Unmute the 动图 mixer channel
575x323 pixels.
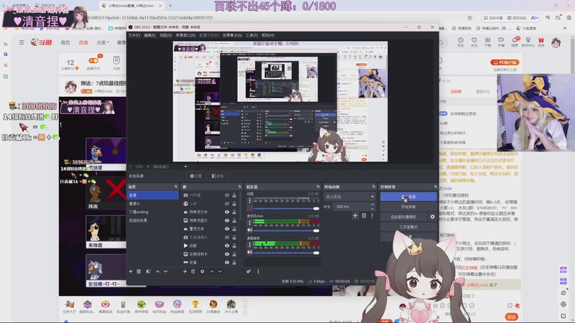click(249, 208)
